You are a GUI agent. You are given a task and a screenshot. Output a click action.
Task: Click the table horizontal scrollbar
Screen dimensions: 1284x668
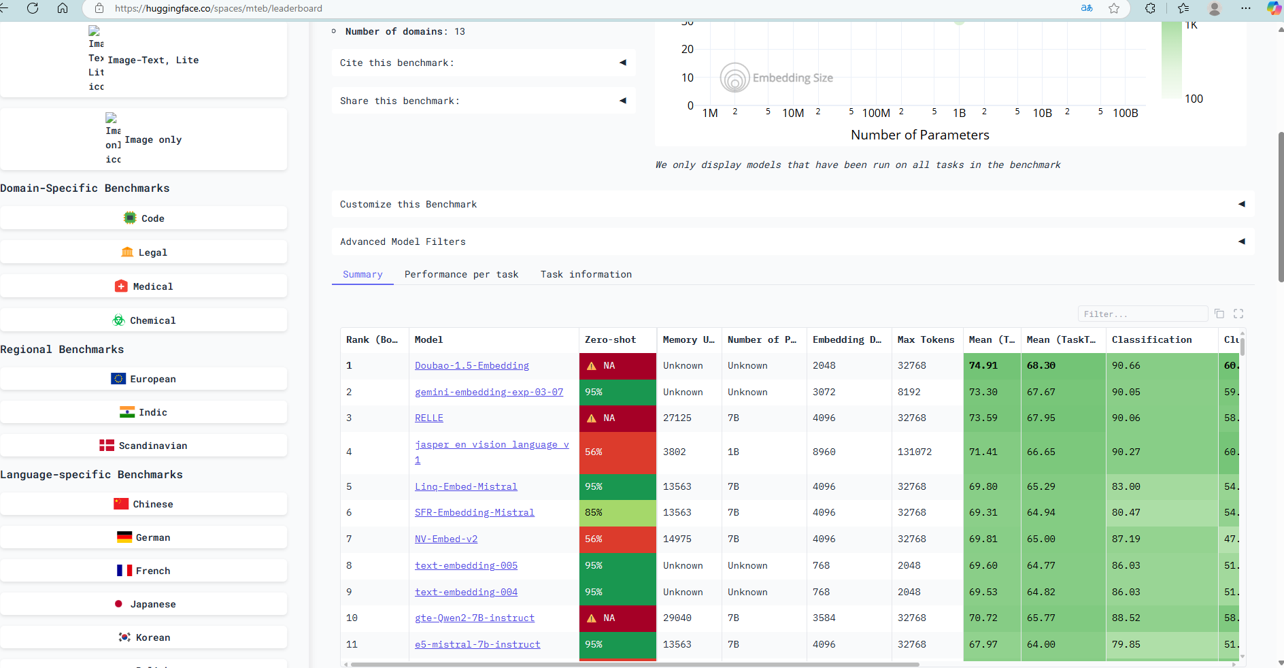pos(635,664)
